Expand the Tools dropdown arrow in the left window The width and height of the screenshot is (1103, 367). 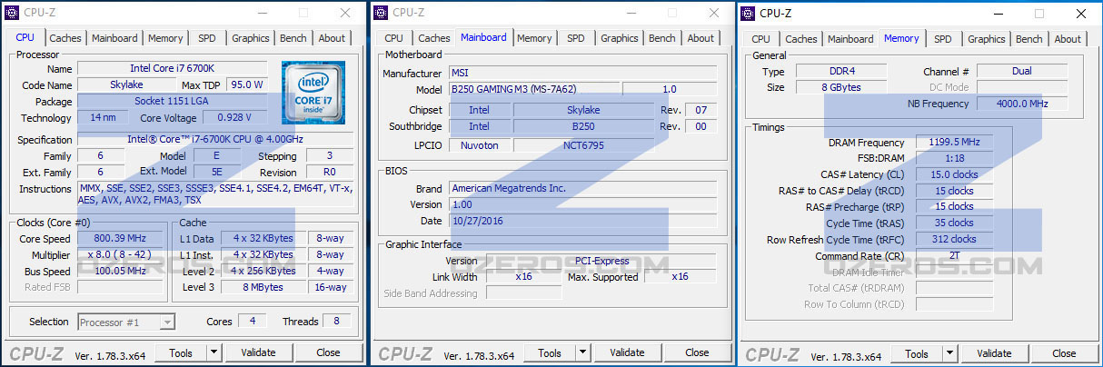pyautogui.click(x=214, y=352)
